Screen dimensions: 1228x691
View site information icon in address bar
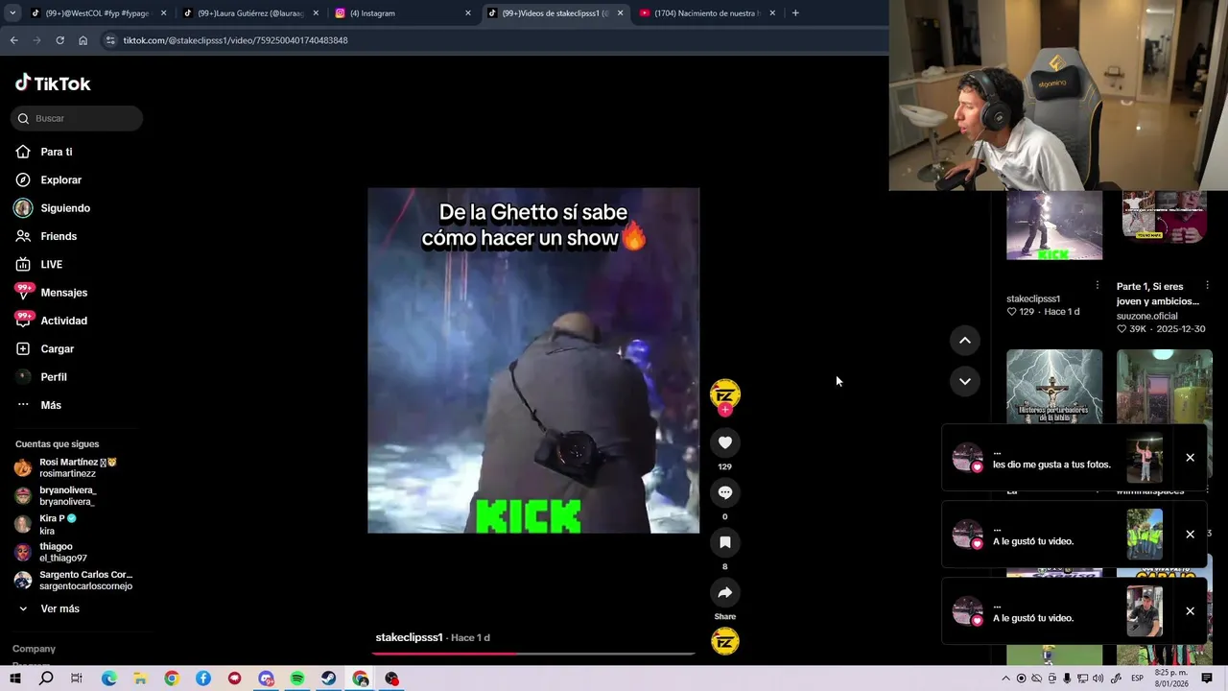tap(110, 40)
